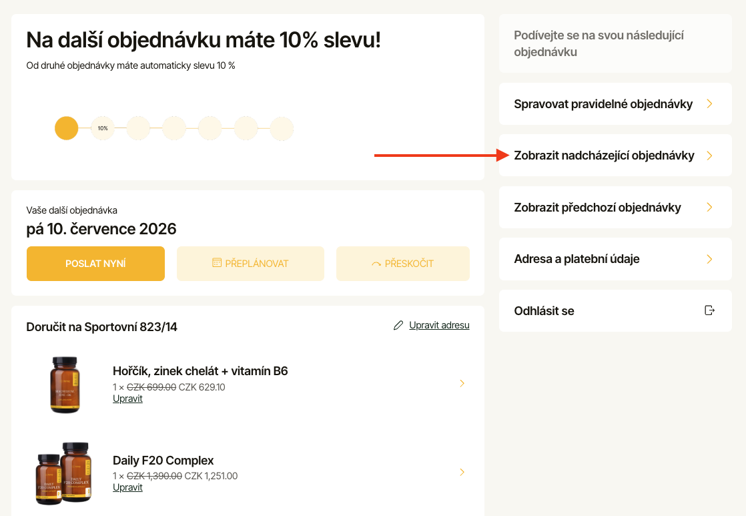Image resolution: width=746 pixels, height=516 pixels.
Task: Click the chevron beside Spravovat pravidelné objednávky
Action: tap(709, 104)
